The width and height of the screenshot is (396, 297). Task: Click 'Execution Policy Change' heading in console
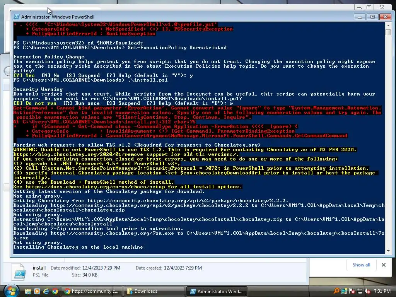coord(49,57)
